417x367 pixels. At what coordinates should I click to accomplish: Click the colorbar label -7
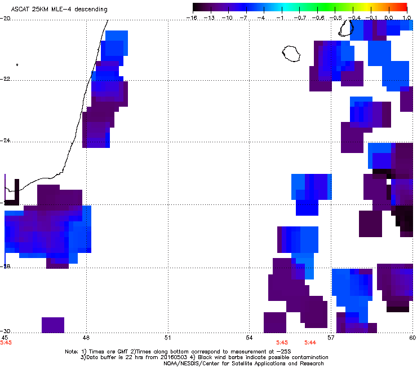tap(243, 18)
